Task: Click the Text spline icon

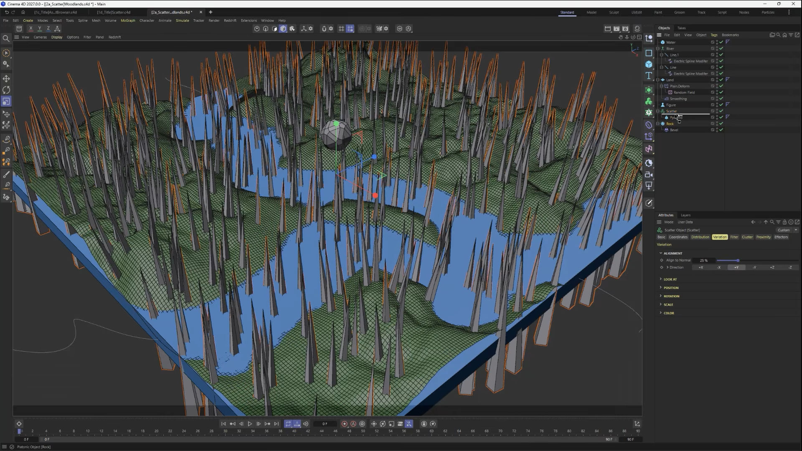Action: pos(649,76)
